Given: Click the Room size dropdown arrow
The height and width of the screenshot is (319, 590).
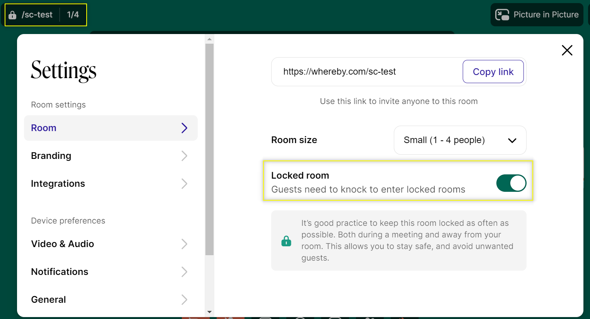Looking at the screenshot, I should click(x=512, y=140).
